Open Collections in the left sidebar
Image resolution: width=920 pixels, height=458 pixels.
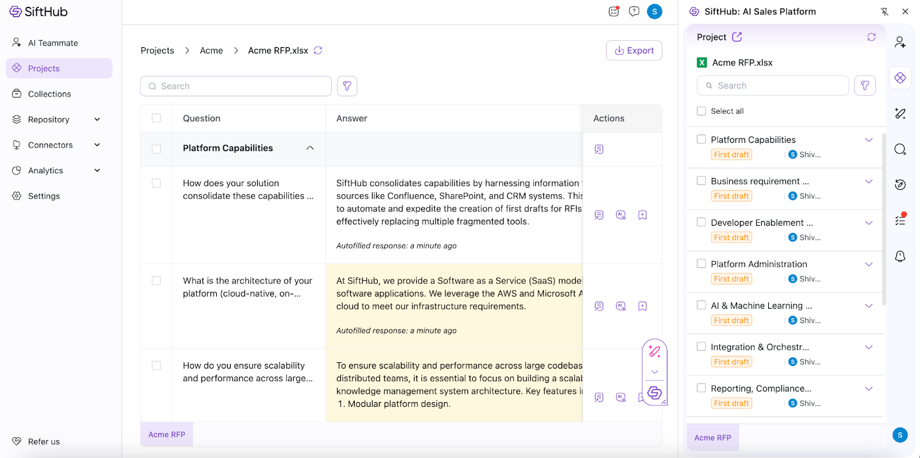[49, 94]
